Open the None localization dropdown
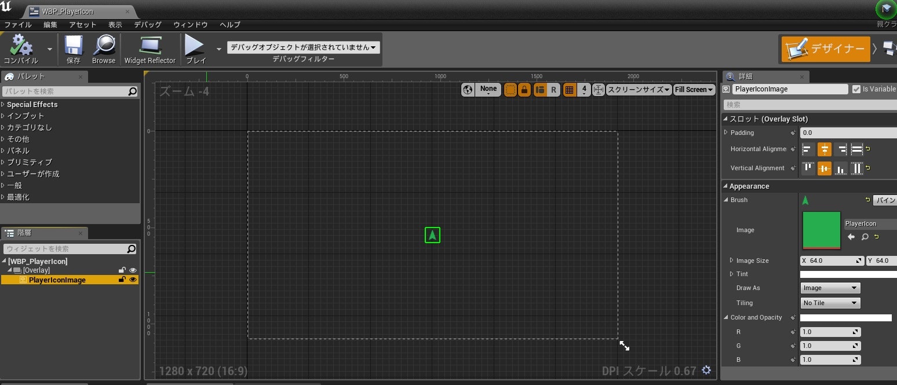The image size is (897, 385). coord(488,90)
